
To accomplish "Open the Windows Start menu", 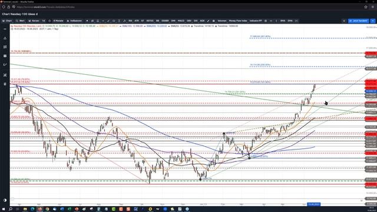I will click(4, 209).
